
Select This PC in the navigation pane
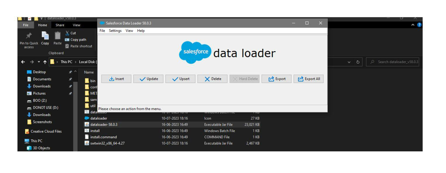[36, 141]
